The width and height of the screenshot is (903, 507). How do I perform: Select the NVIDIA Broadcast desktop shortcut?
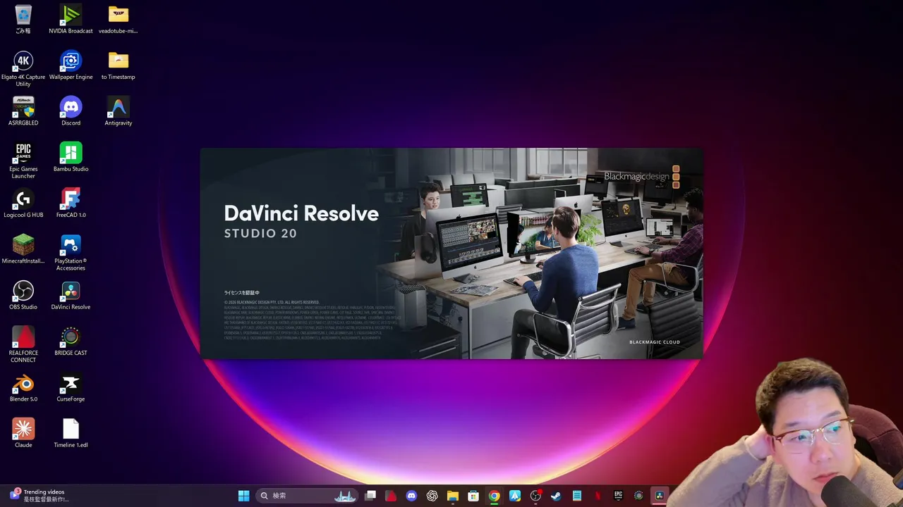click(x=71, y=19)
